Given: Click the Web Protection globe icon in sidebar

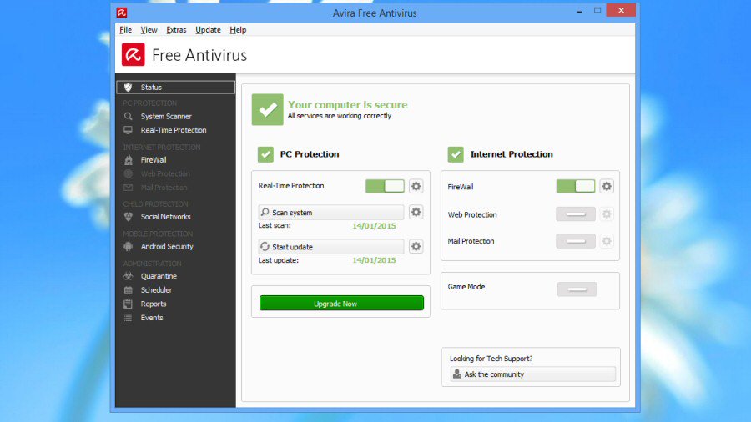Looking at the screenshot, I should 128,173.
